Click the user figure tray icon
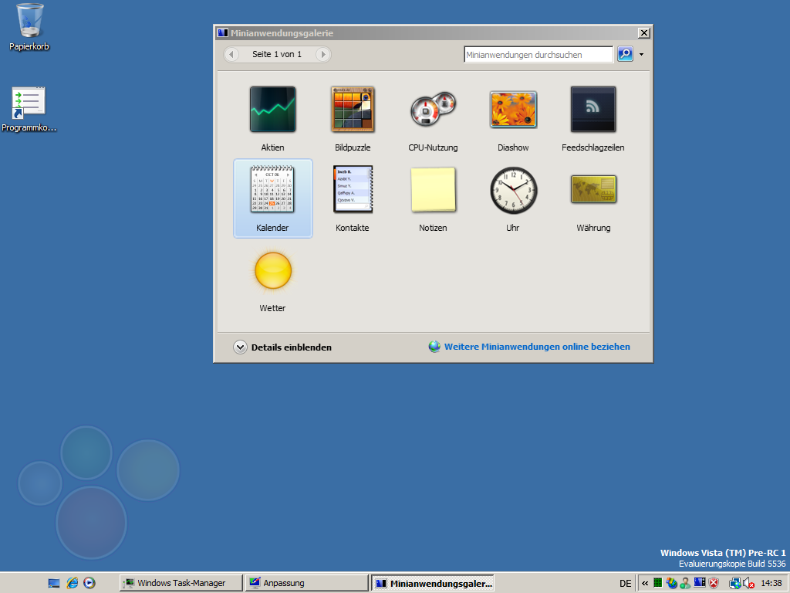Image resolution: width=790 pixels, height=593 pixels. click(685, 583)
